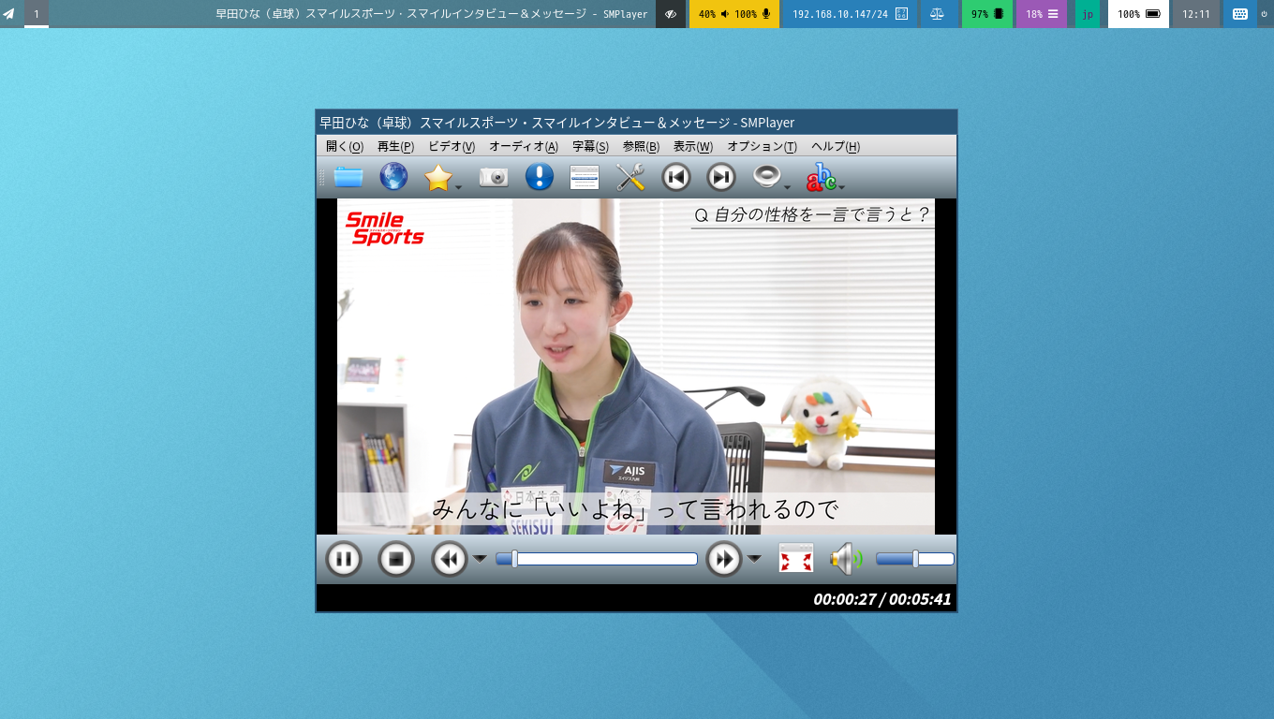Open the 字幕(S) subtitles menu
Image resolution: width=1274 pixels, height=719 pixels.
(x=590, y=147)
